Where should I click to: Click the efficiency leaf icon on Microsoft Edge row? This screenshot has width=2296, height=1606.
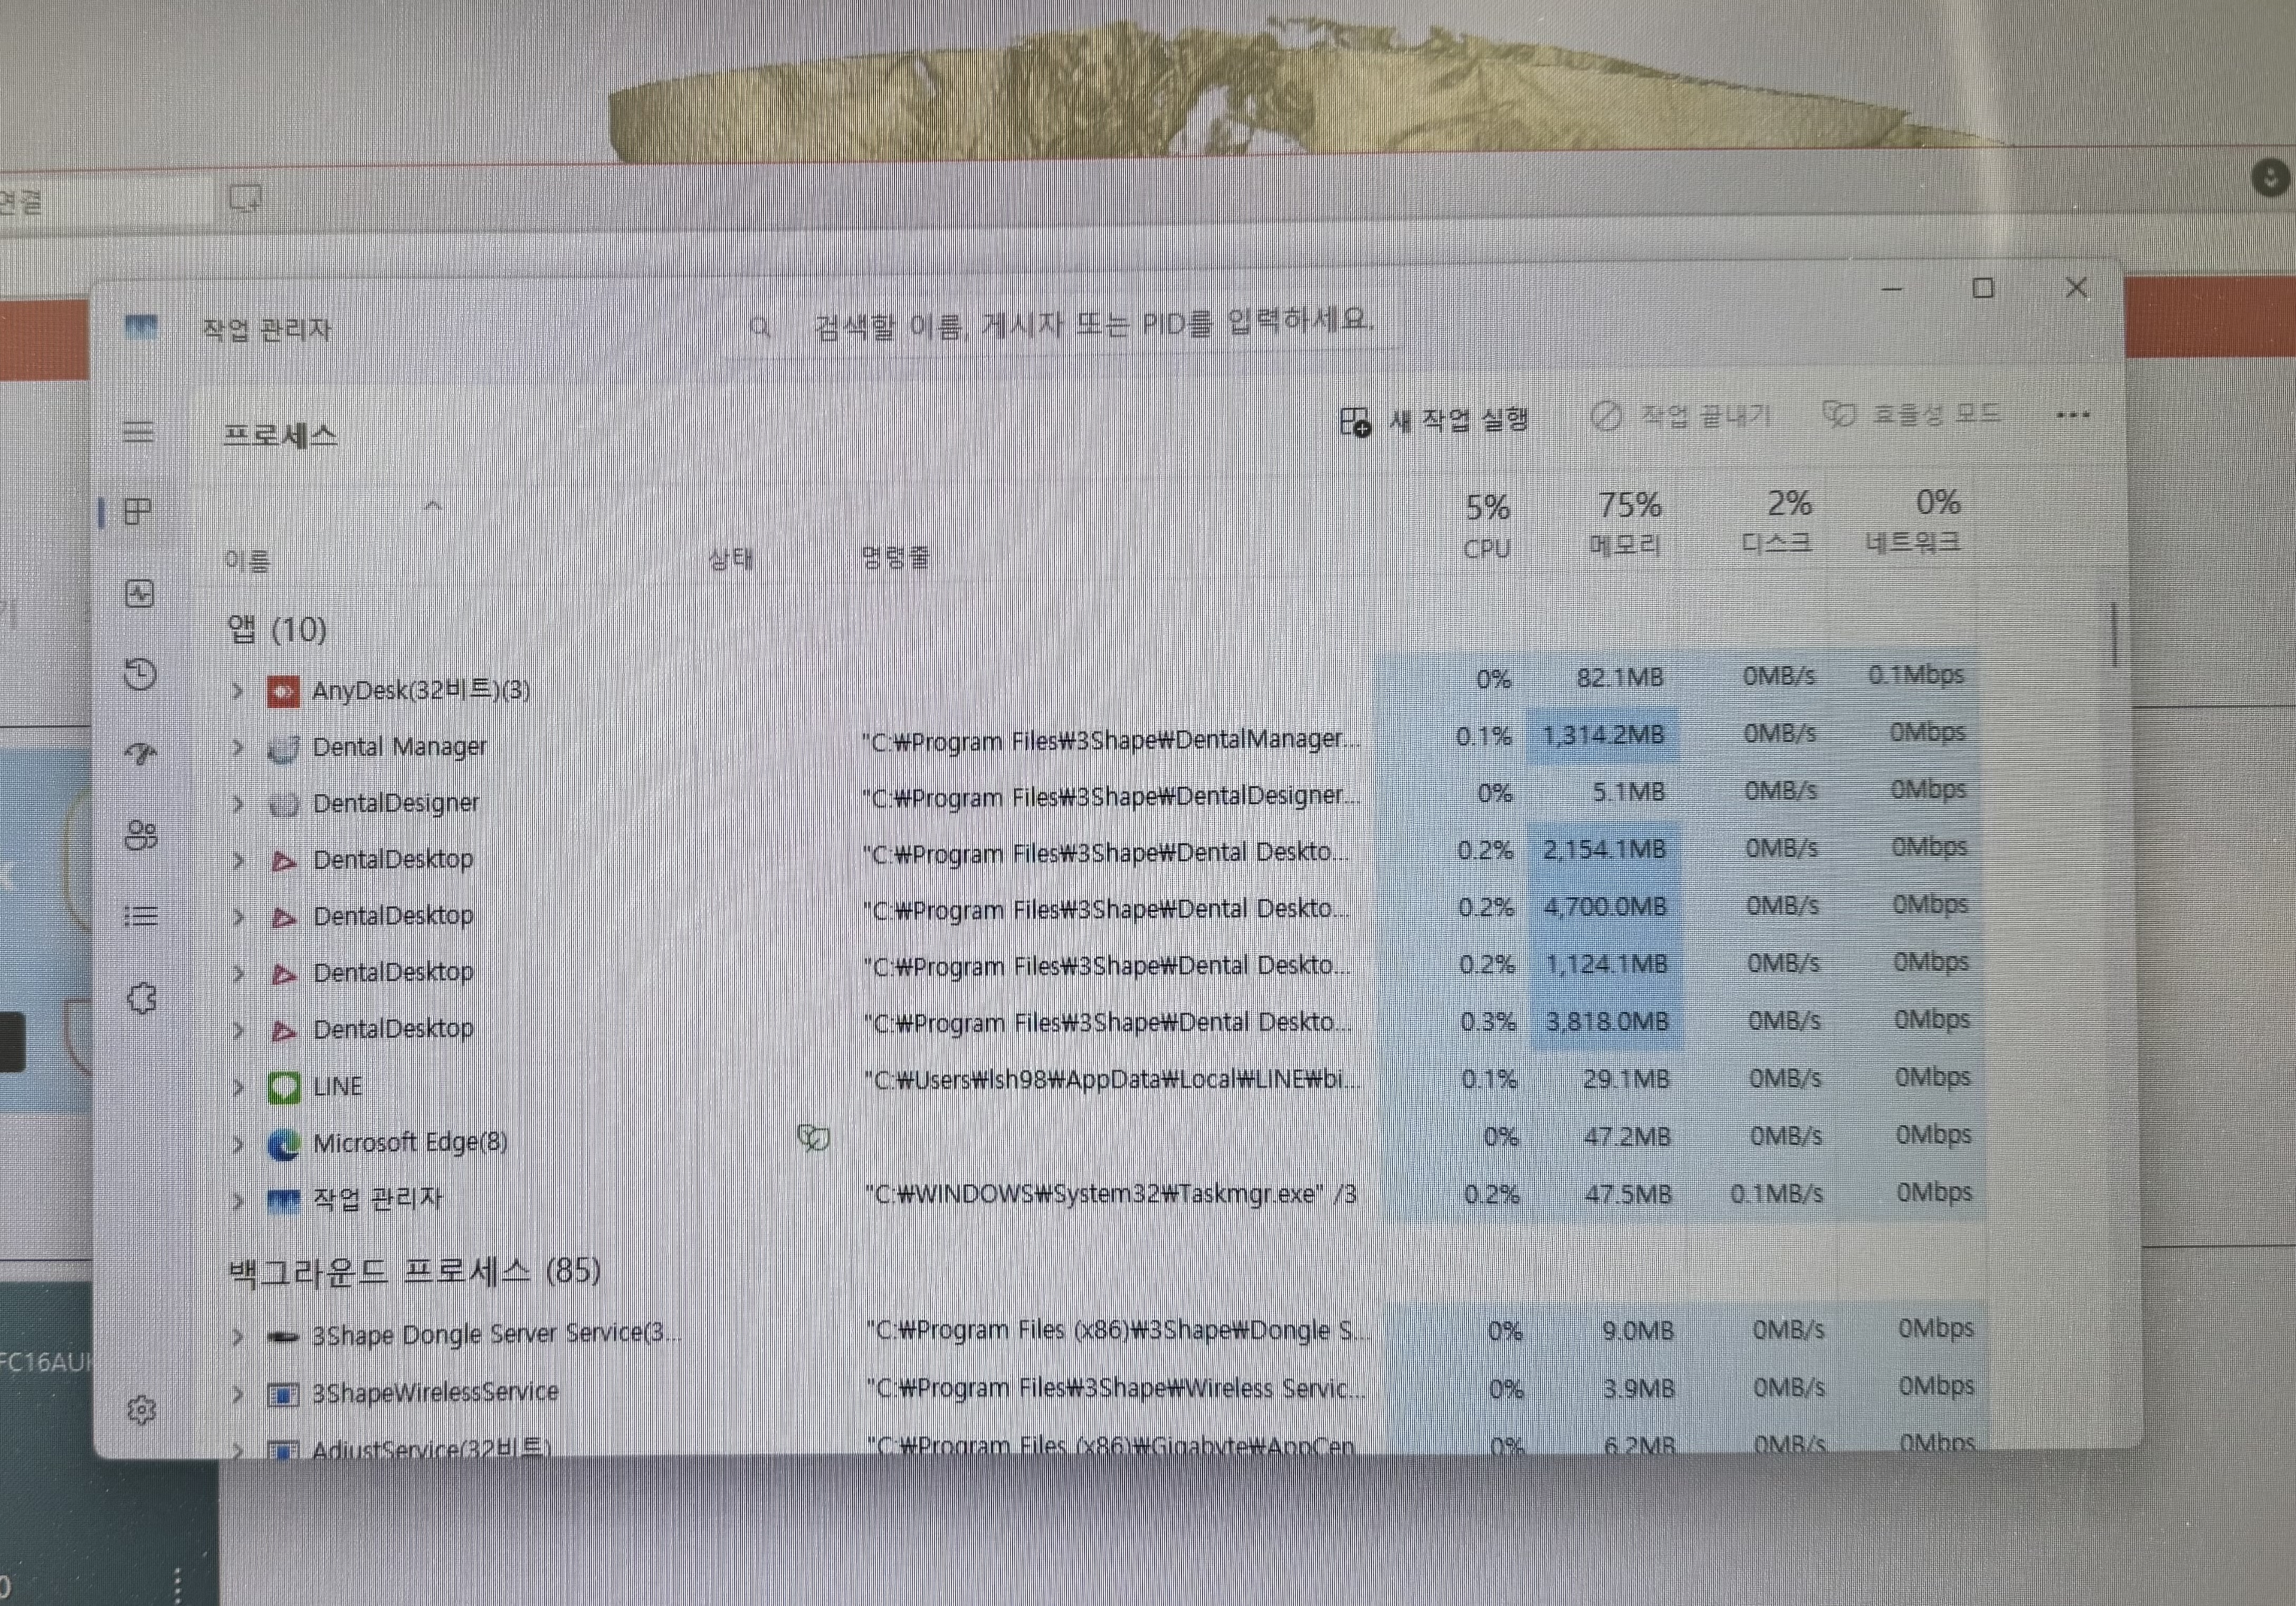813,1137
